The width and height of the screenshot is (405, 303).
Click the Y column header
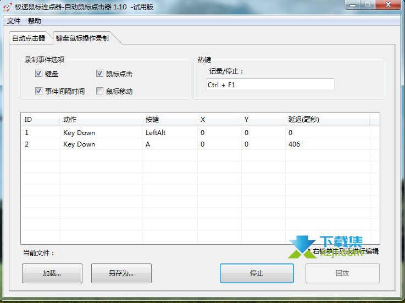coord(263,120)
